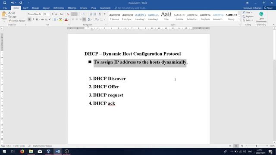Image resolution: width=276 pixels, height=155 pixels.
Task: Open the font color dropdown arrow
Action: tap(69, 19)
